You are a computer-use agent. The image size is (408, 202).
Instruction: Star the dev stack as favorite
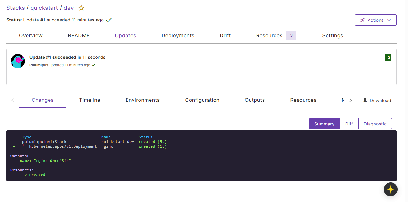(81, 8)
